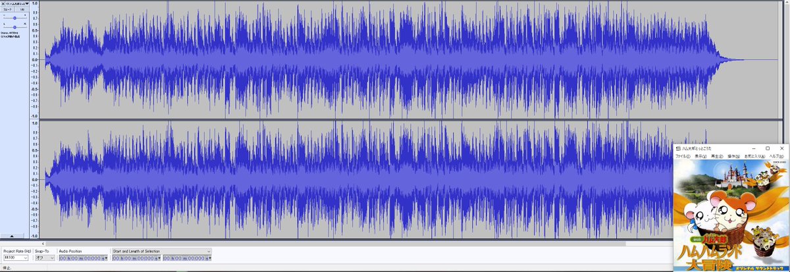The image size is (790, 272).
Task: Open Start and Length of Selection dropdown
Action: (161, 251)
